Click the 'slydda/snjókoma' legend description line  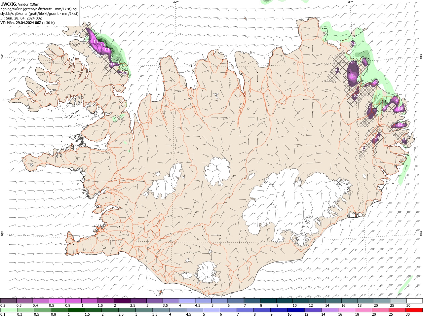(39, 14)
